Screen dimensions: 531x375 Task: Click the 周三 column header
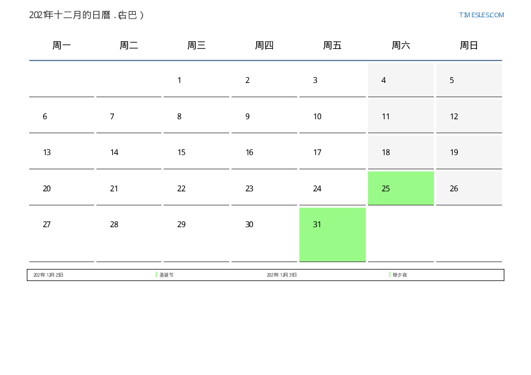196,45
